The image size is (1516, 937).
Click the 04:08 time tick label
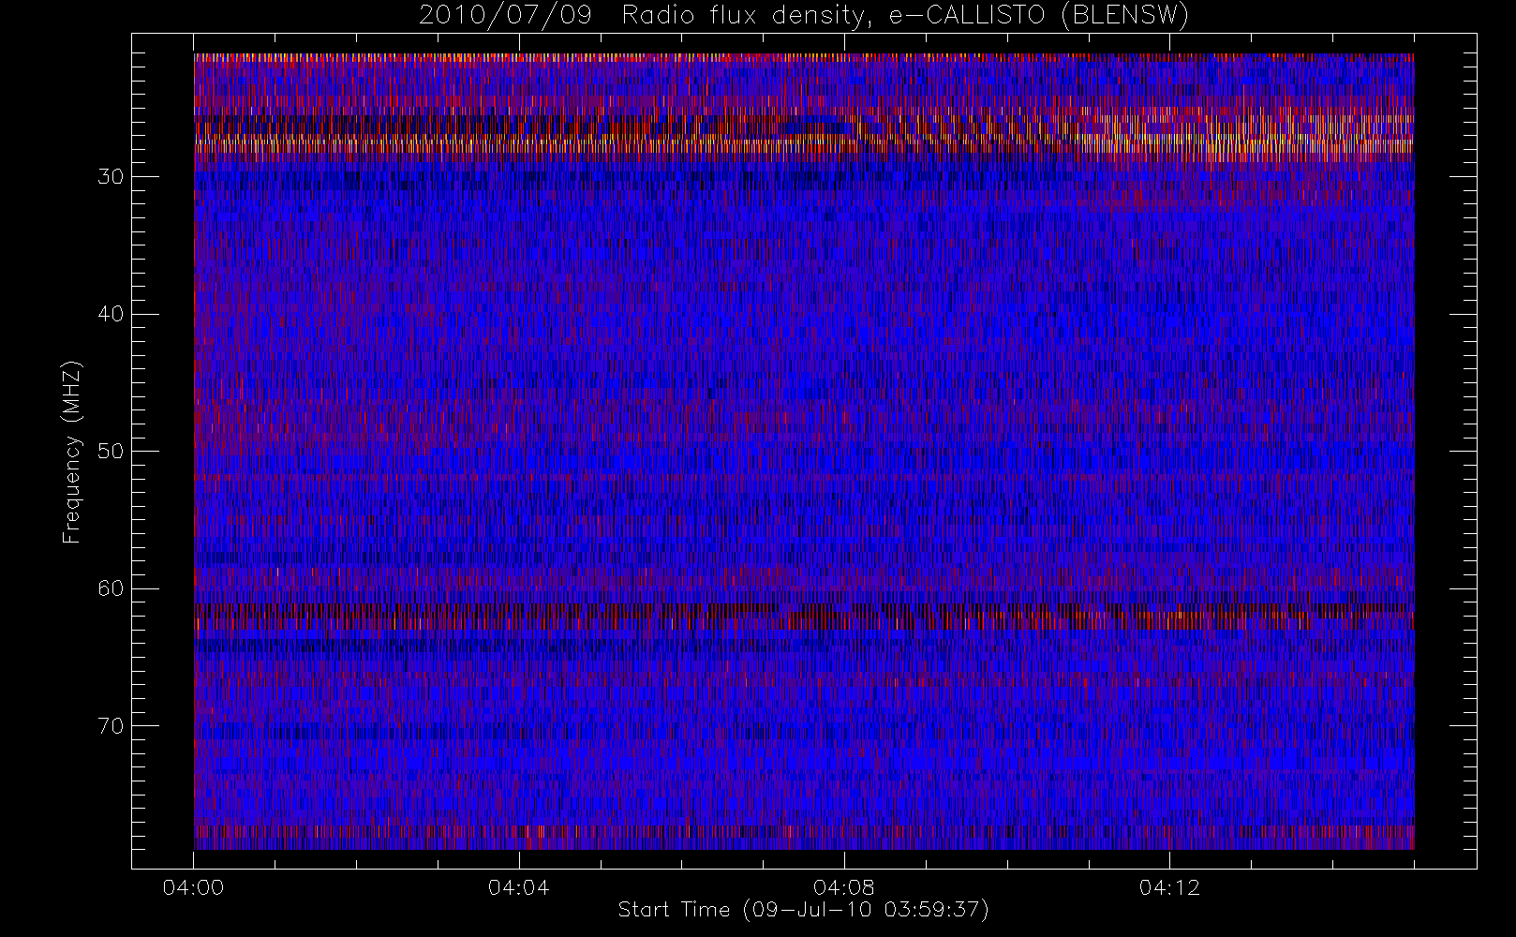coord(844,887)
